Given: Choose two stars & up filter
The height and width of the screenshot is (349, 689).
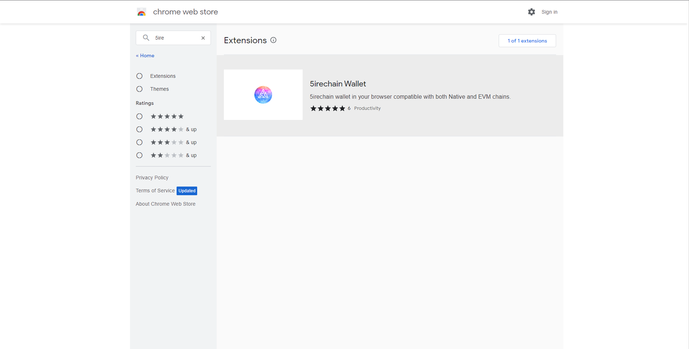Looking at the screenshot, I should 139,155.
